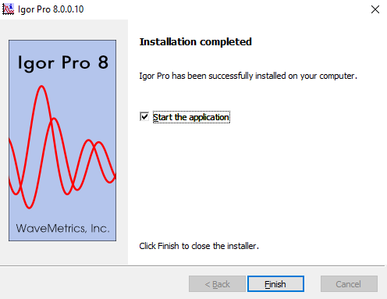Click the horizontal separator above the buttons

[x=192, y=265]
